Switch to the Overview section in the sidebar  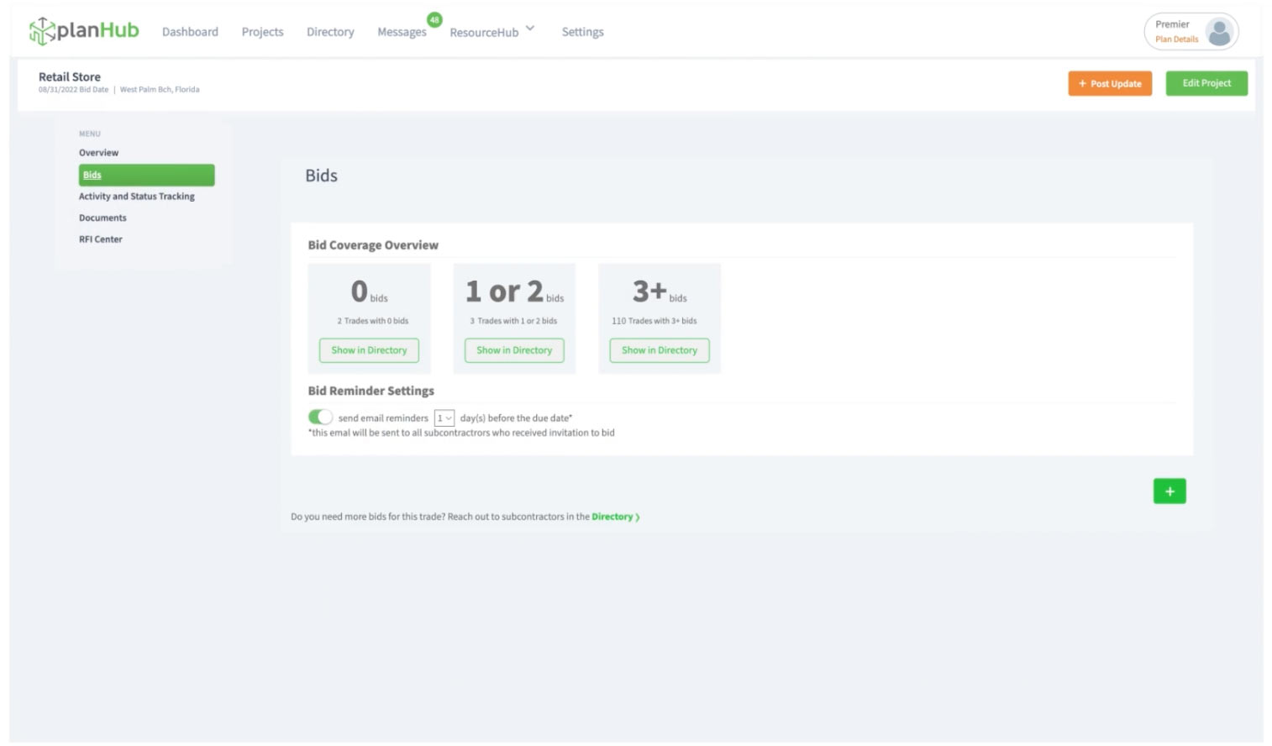coord(98,152)
